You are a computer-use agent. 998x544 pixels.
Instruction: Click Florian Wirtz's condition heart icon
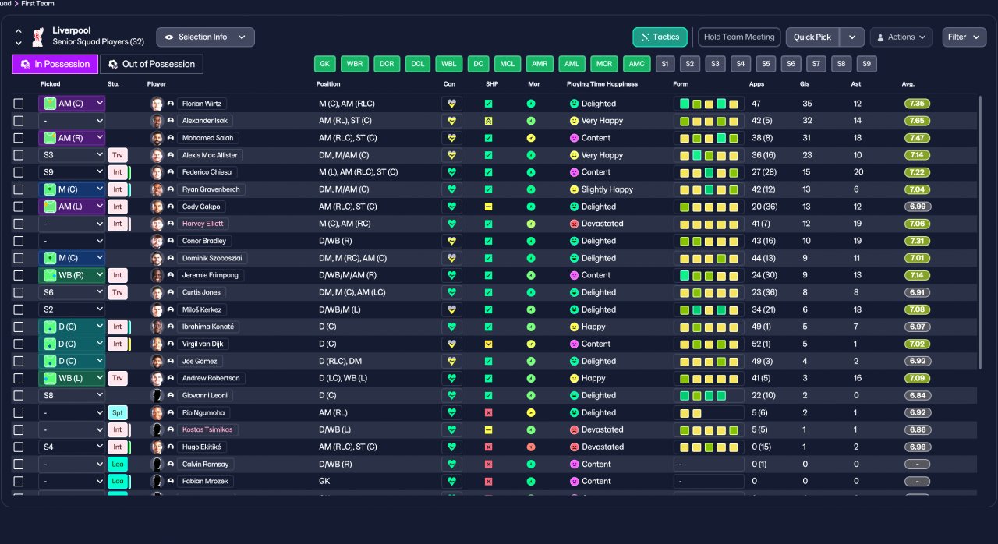[451, 104]
